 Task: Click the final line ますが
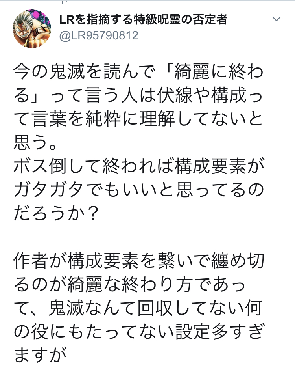coord(40,355)
